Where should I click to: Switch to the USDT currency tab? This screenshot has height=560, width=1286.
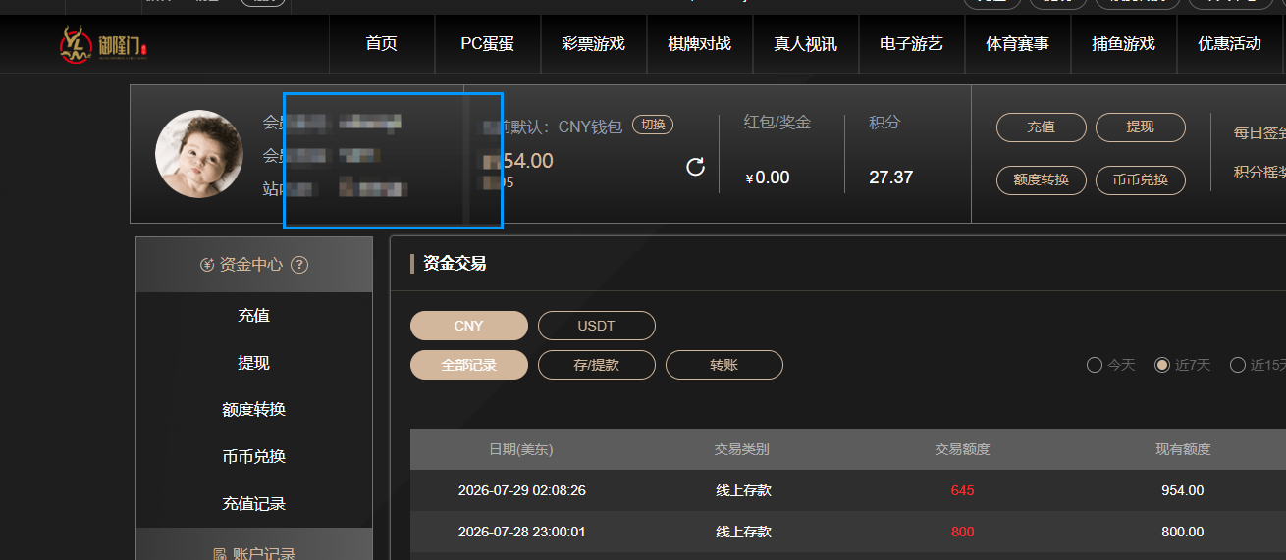[597, 326]
